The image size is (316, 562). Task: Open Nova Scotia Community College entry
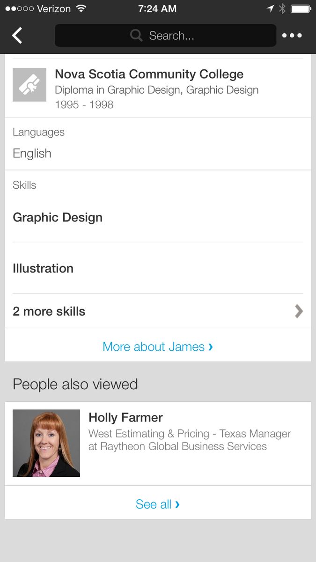(x=149, y=74)
